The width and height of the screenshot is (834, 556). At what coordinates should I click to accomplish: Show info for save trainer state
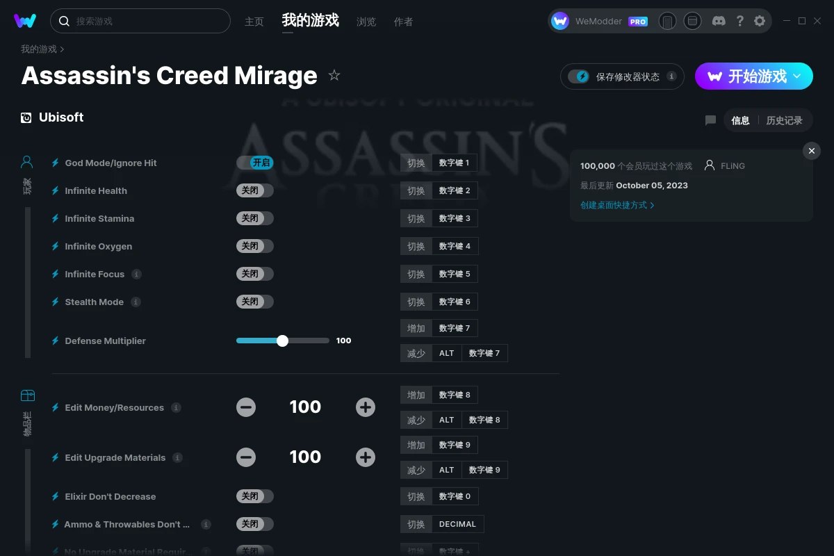tap(671, 76)
